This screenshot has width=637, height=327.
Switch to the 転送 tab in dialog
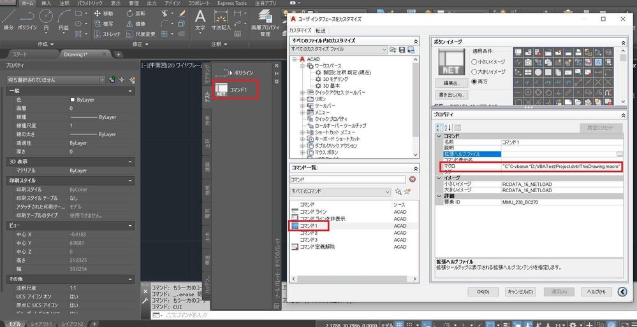coord(320,31)
